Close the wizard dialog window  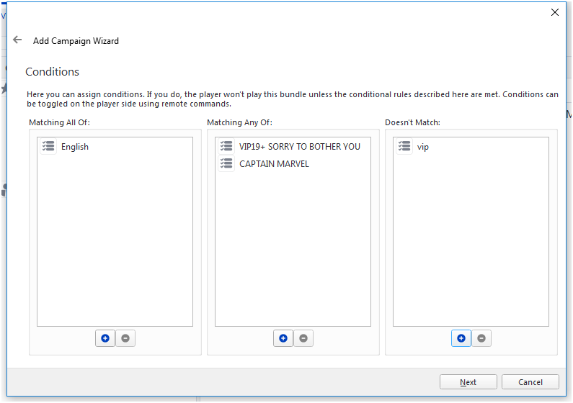click(554, 12)
